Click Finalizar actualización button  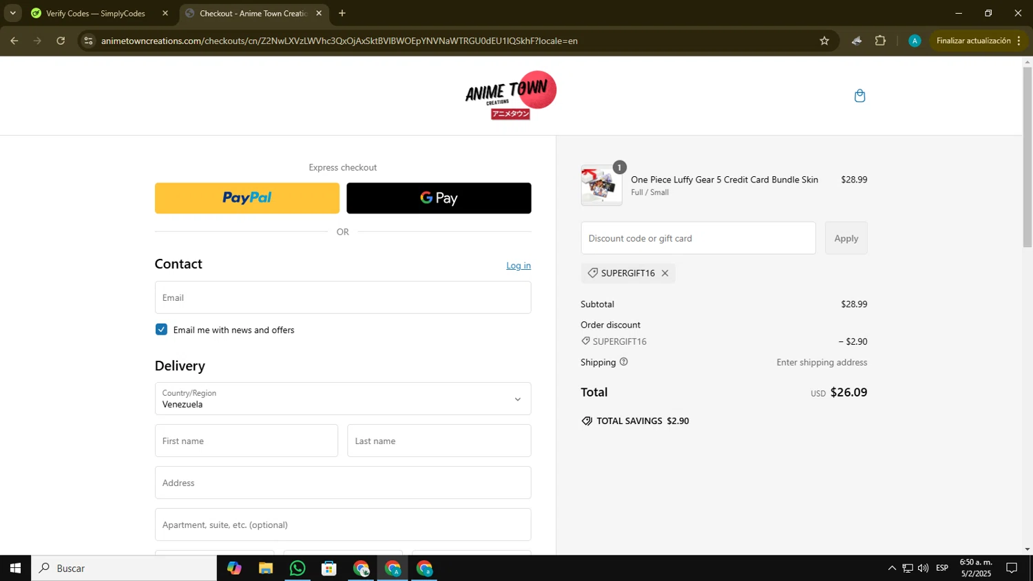click(x=979, y=41)
